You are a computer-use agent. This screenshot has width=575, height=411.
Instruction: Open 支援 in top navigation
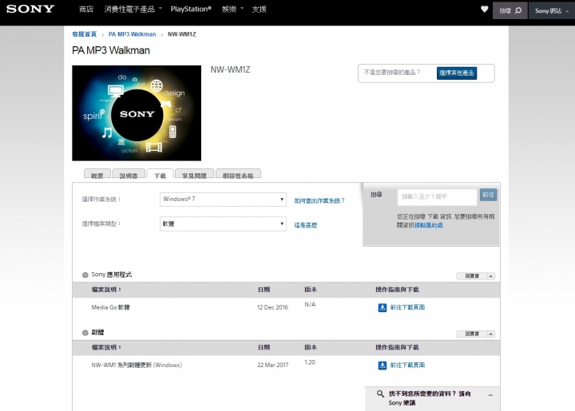coord(259,9)
